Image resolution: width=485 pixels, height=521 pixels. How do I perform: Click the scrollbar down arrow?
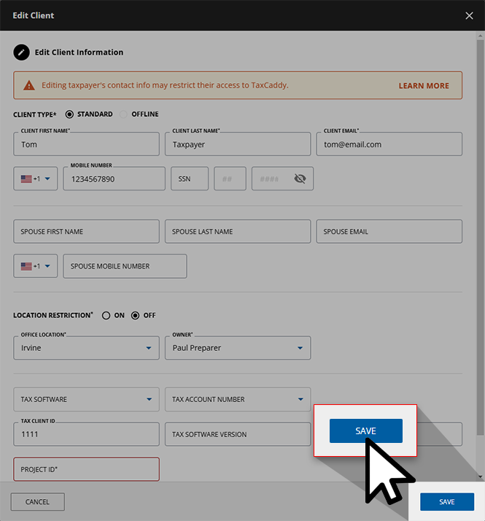coord(481,476)
